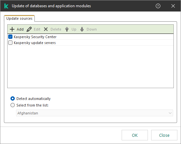Select the Kaspersky Security Center row text
The width and height of the screenshot is (181, 144).
pos(35,37)
